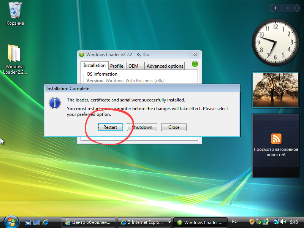304x228 pixels.
Task: Click the Windows Update tray icon
Action: pyautogui.click(x=266, y=222)
